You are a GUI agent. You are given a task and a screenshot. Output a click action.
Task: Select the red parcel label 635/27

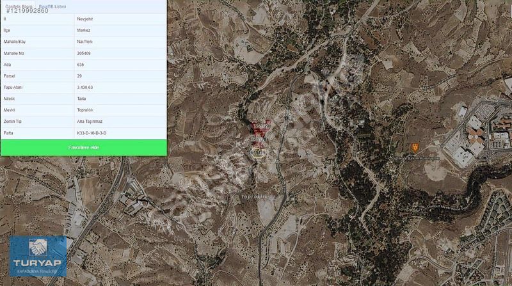tap(261, 126)
